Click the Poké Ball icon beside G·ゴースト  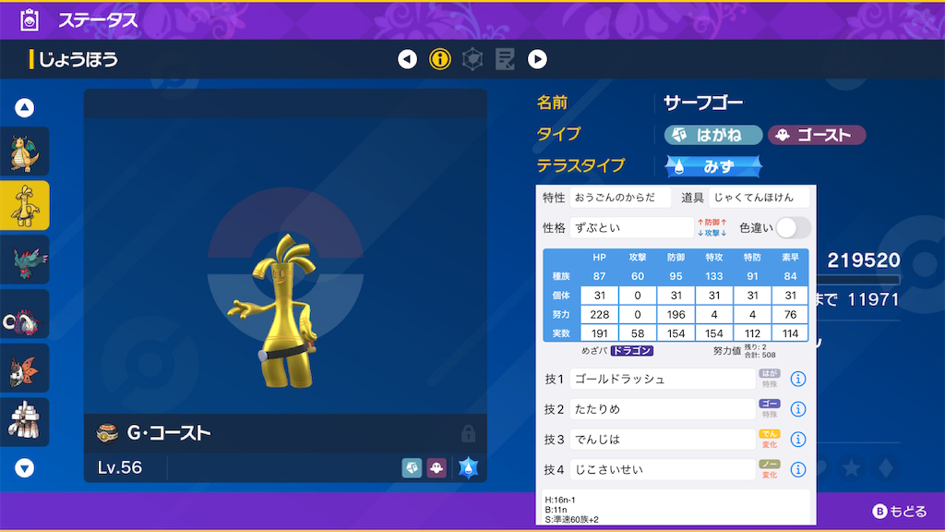click(x=107, y=433)
